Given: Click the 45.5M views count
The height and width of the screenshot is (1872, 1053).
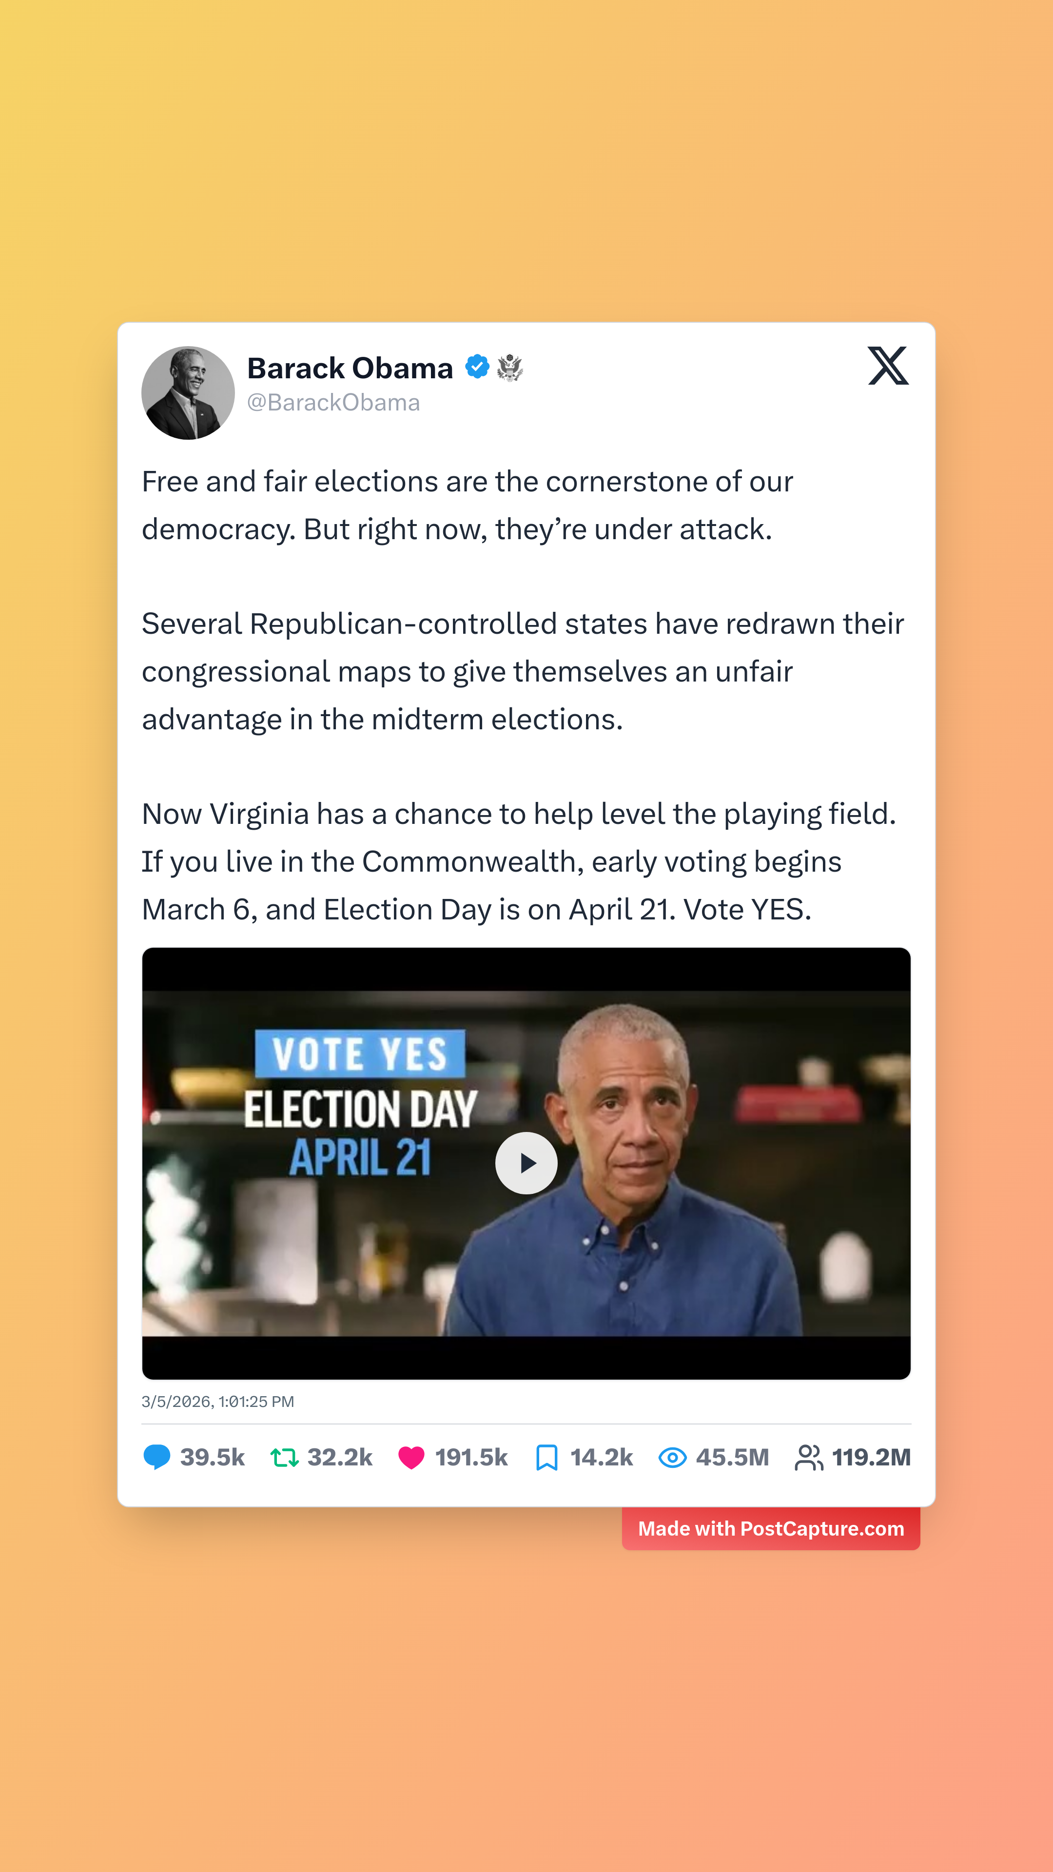Looking at the screenshot, I should (732, 1457).
